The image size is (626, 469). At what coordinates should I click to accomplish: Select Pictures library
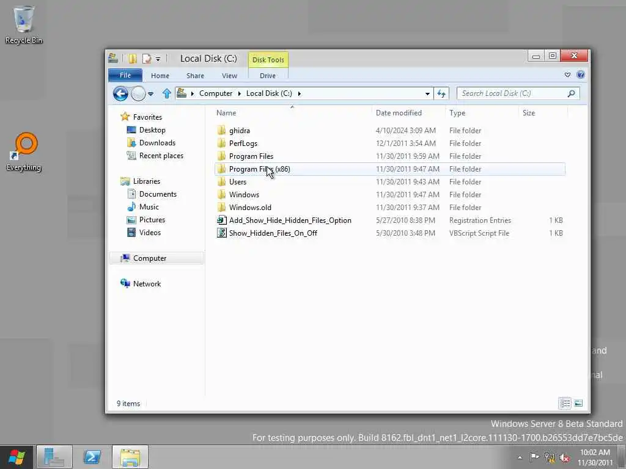[x=152, y=219]
